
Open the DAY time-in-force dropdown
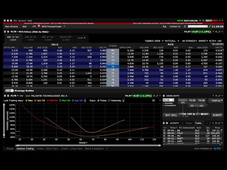(x=205, y=114)
